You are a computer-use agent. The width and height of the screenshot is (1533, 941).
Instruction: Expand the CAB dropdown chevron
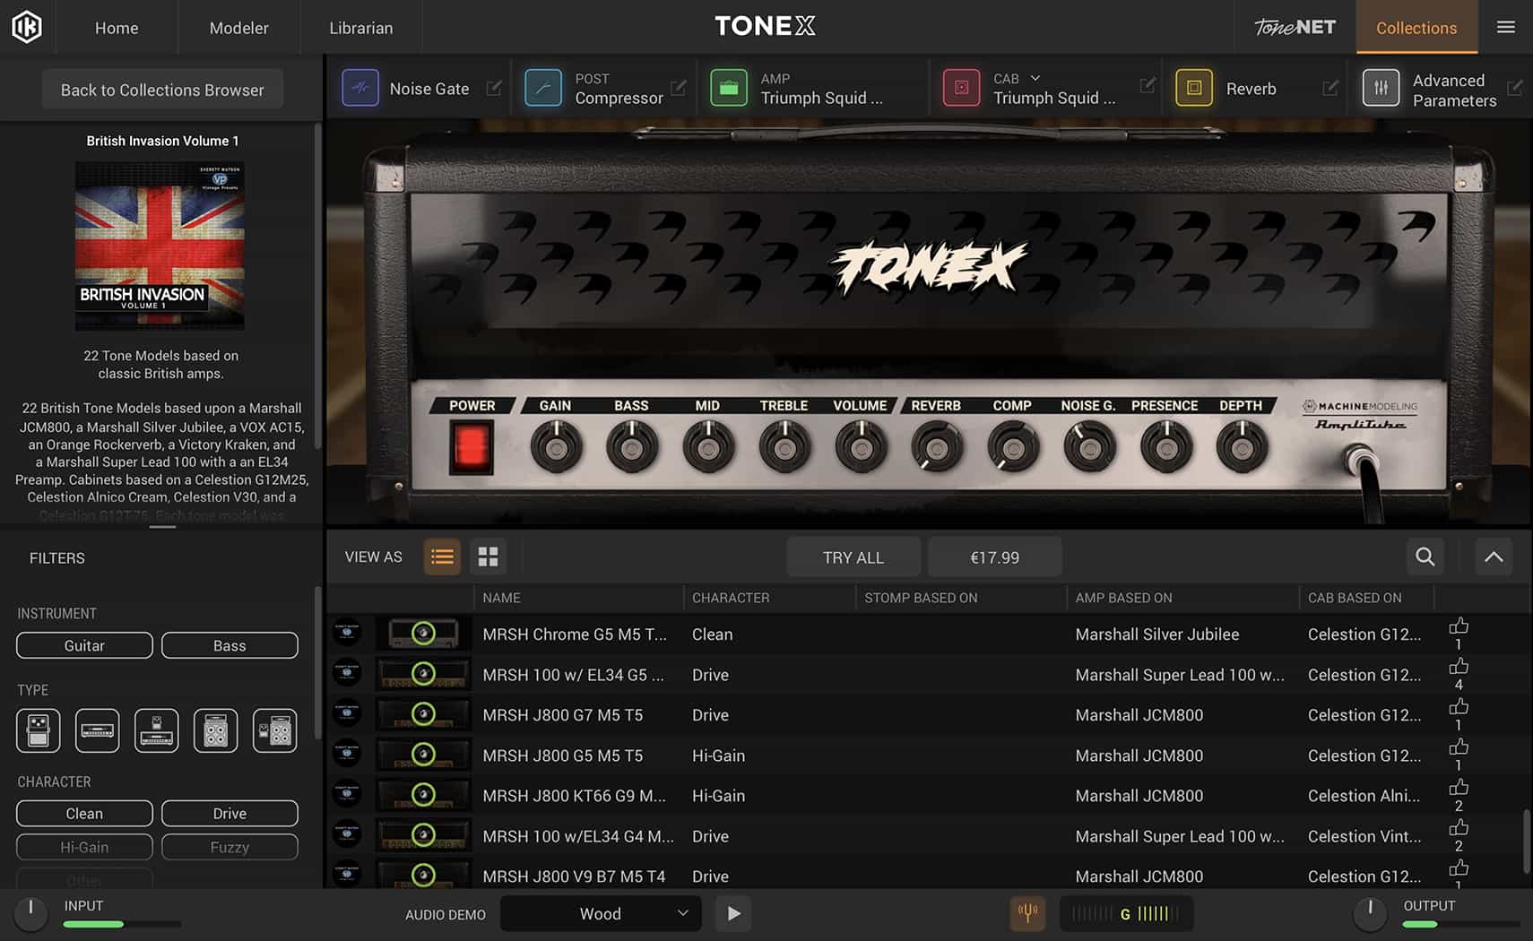point(1035,78)
